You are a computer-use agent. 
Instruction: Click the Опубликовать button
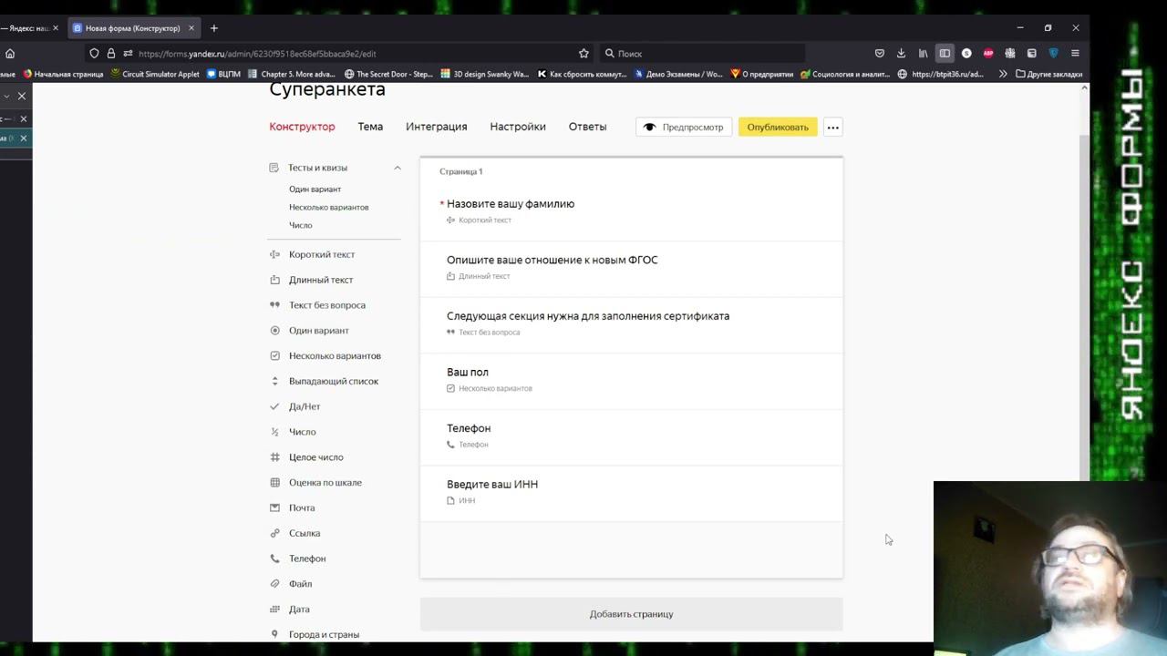click(778, 128)
